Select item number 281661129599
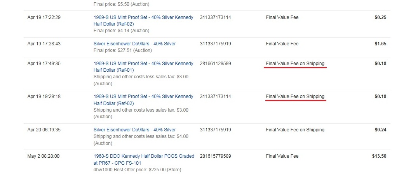The width and height of the screenshot is (418, 174). click(215, 64)
